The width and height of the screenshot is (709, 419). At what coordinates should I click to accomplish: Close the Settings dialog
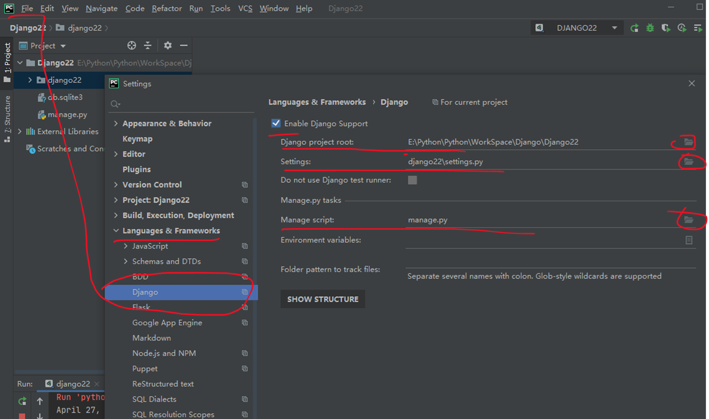pos(692,83)
